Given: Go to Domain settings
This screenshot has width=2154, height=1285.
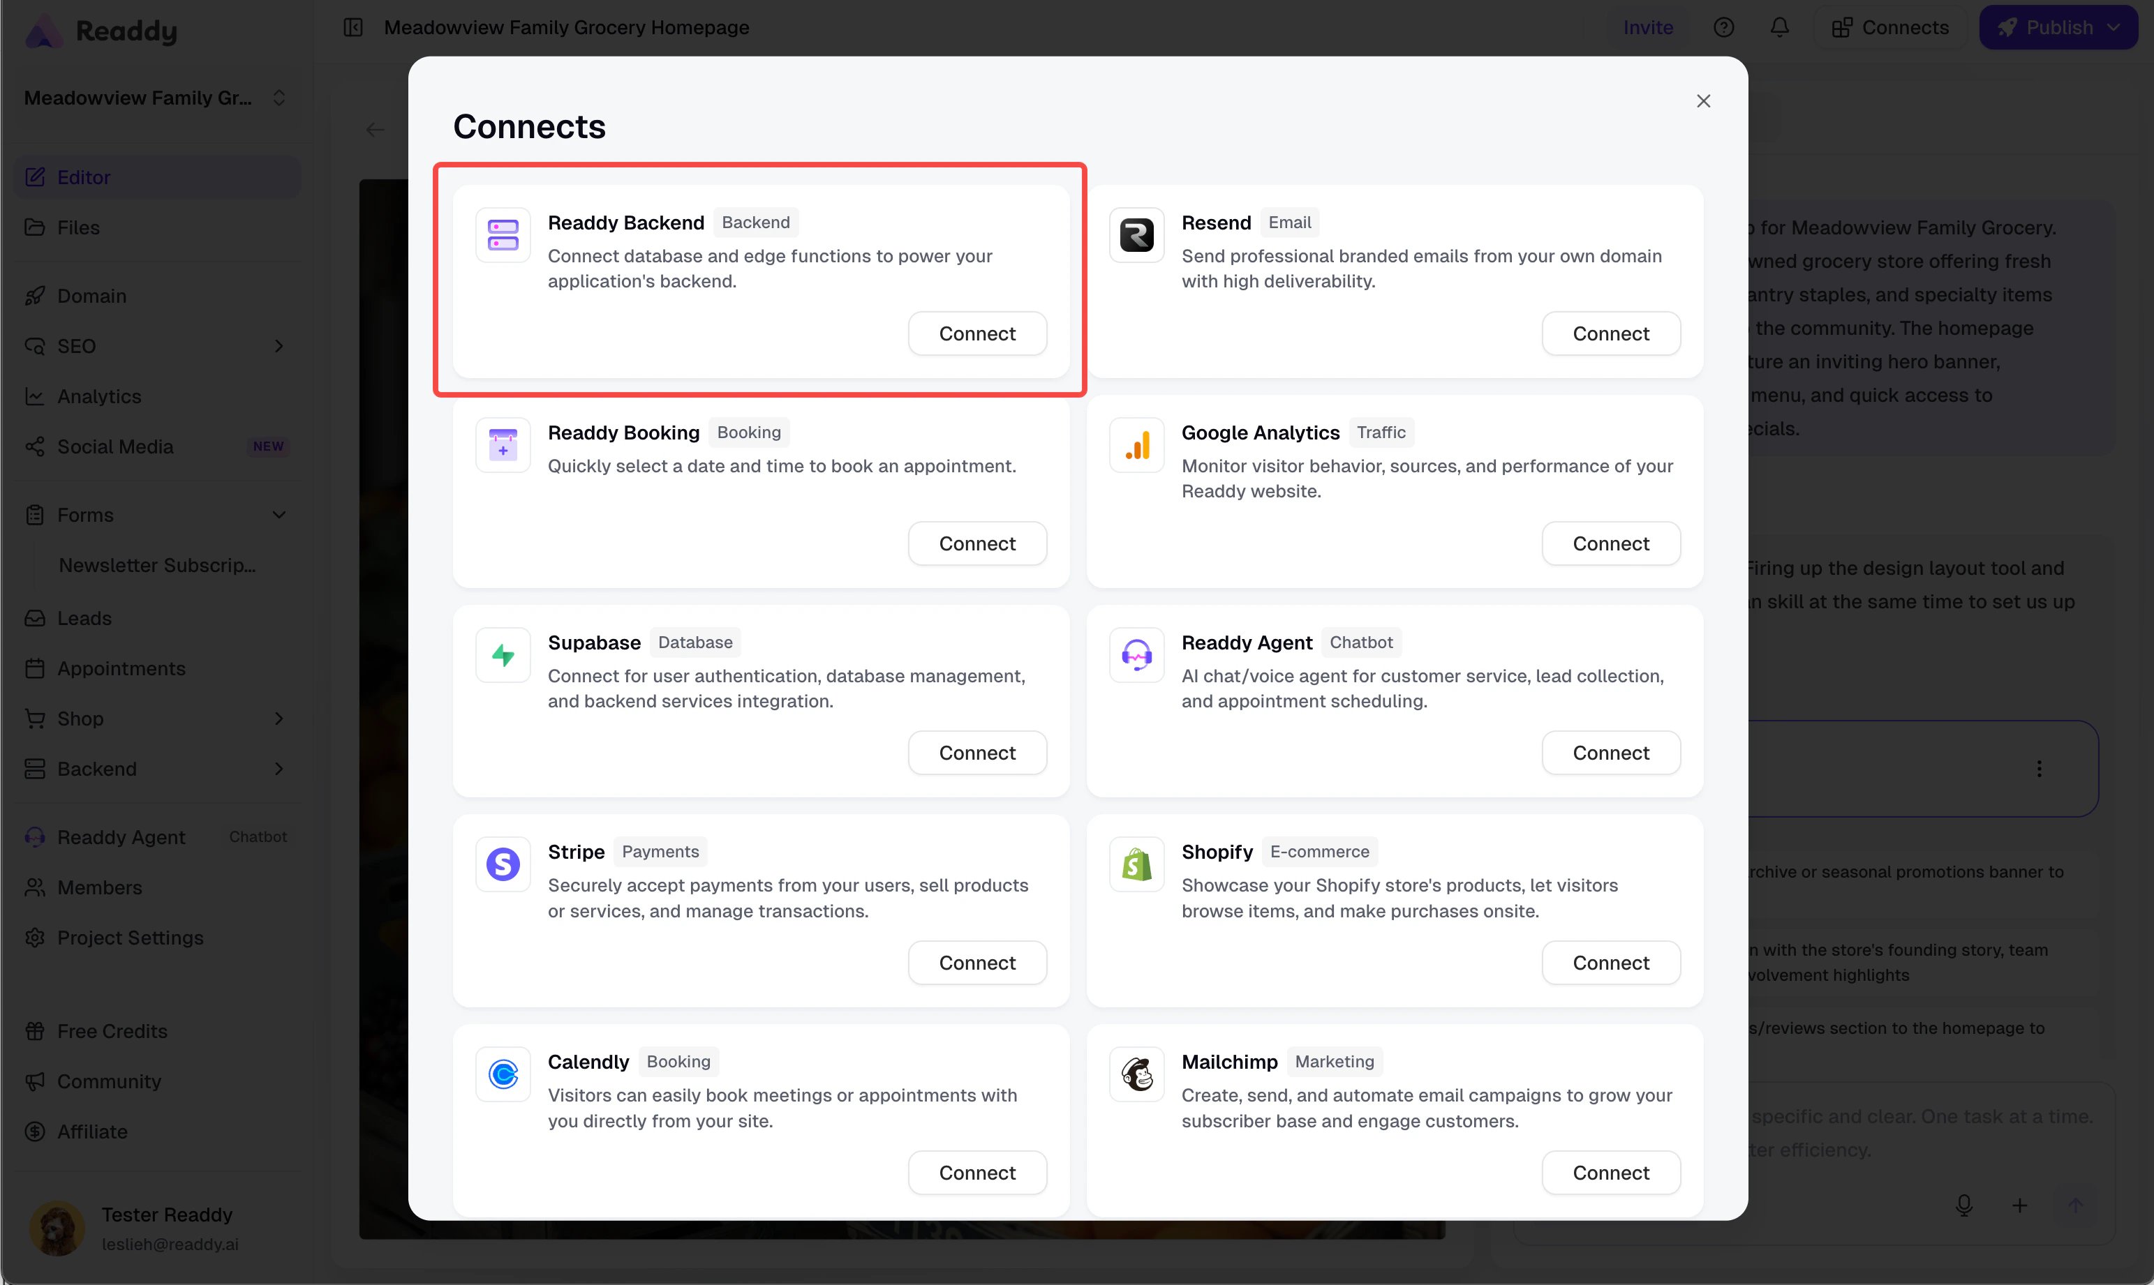Looking at the screenshot, I should pos(158,296).
